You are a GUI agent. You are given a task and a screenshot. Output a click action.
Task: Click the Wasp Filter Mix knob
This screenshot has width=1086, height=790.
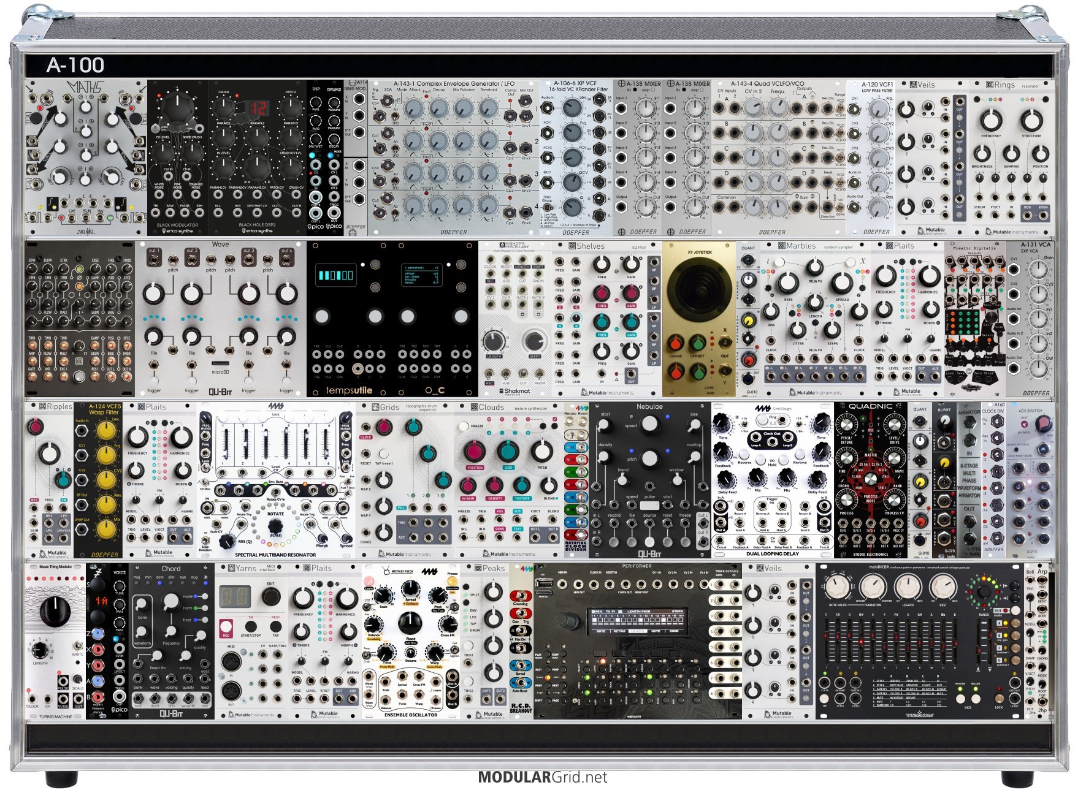point(106,530)
